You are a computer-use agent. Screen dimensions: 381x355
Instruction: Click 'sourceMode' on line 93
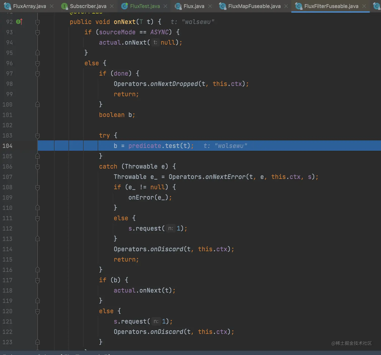117,32
